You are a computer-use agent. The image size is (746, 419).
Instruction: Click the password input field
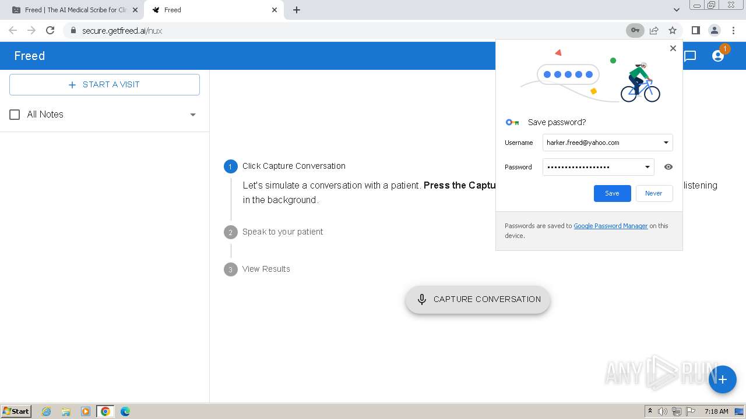[599, 167]
